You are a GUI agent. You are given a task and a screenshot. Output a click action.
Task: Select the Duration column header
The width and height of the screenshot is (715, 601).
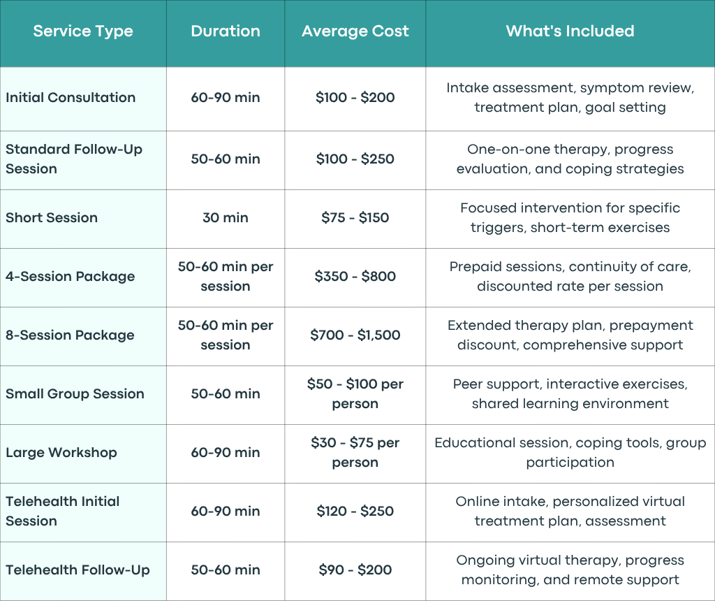[x=226, y=31]
